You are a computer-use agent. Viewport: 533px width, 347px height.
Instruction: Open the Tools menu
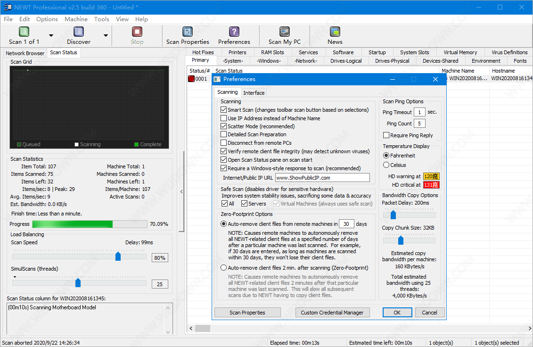tap(102, 19)
